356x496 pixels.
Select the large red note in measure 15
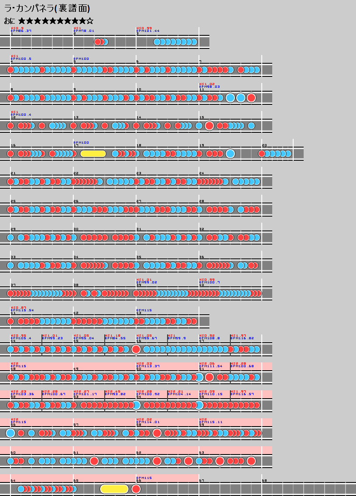click(x=209, y=126)
